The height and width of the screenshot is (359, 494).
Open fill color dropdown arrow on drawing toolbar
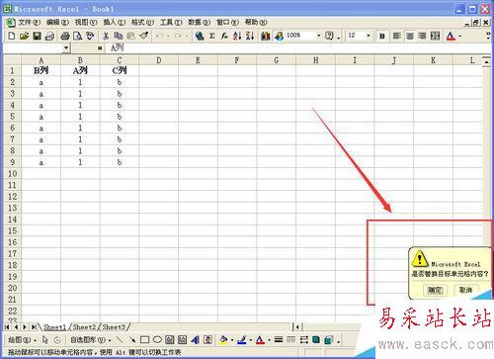pos(232,339)
